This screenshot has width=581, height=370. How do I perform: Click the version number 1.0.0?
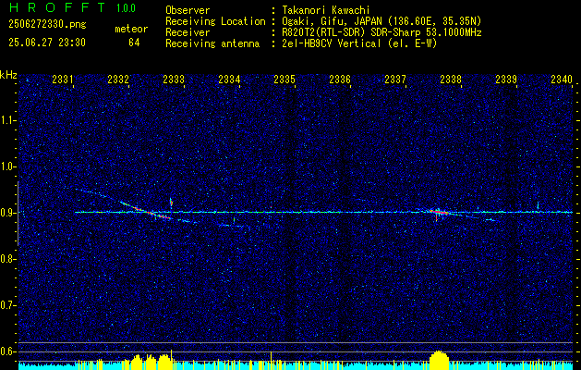point(126,8)
